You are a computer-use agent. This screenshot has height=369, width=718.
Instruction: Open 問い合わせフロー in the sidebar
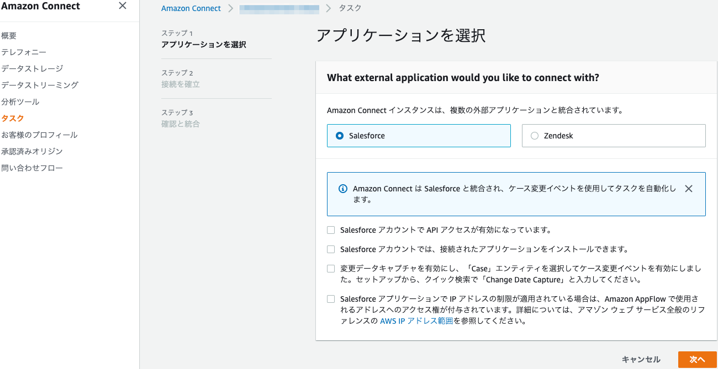coord(32,168)
